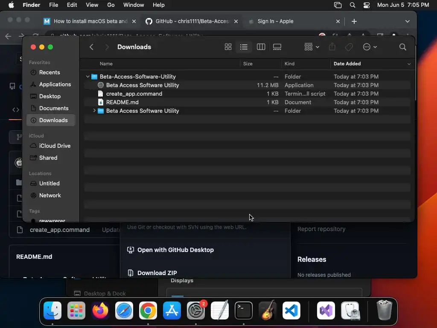Open the File menu

pyautogui.click(x=53, y=5)
